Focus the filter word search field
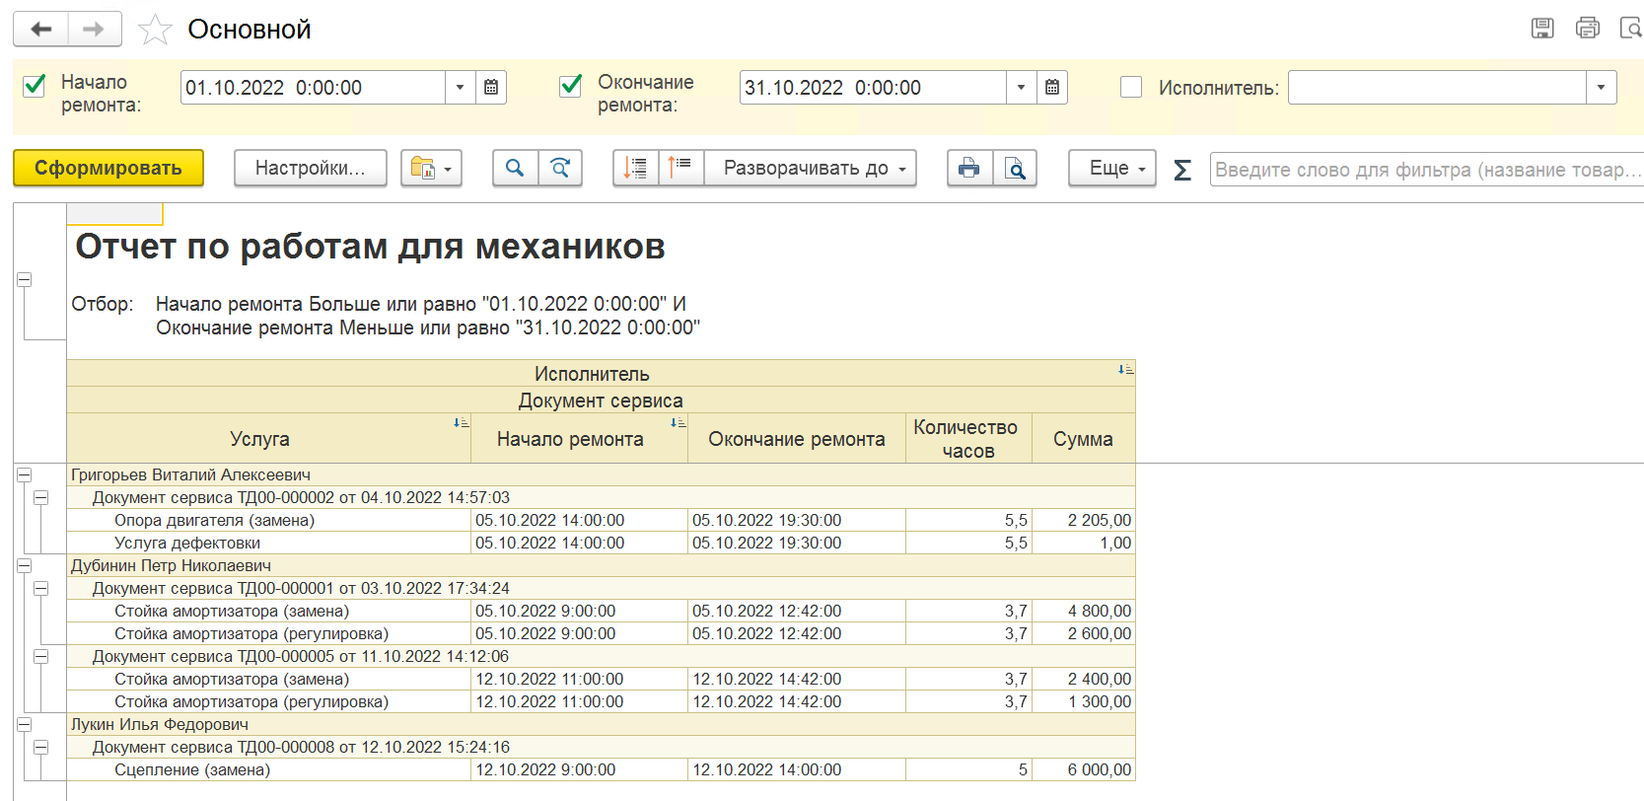The width and height of the screenshot is (1644, 801). (x=1426, y=170)
